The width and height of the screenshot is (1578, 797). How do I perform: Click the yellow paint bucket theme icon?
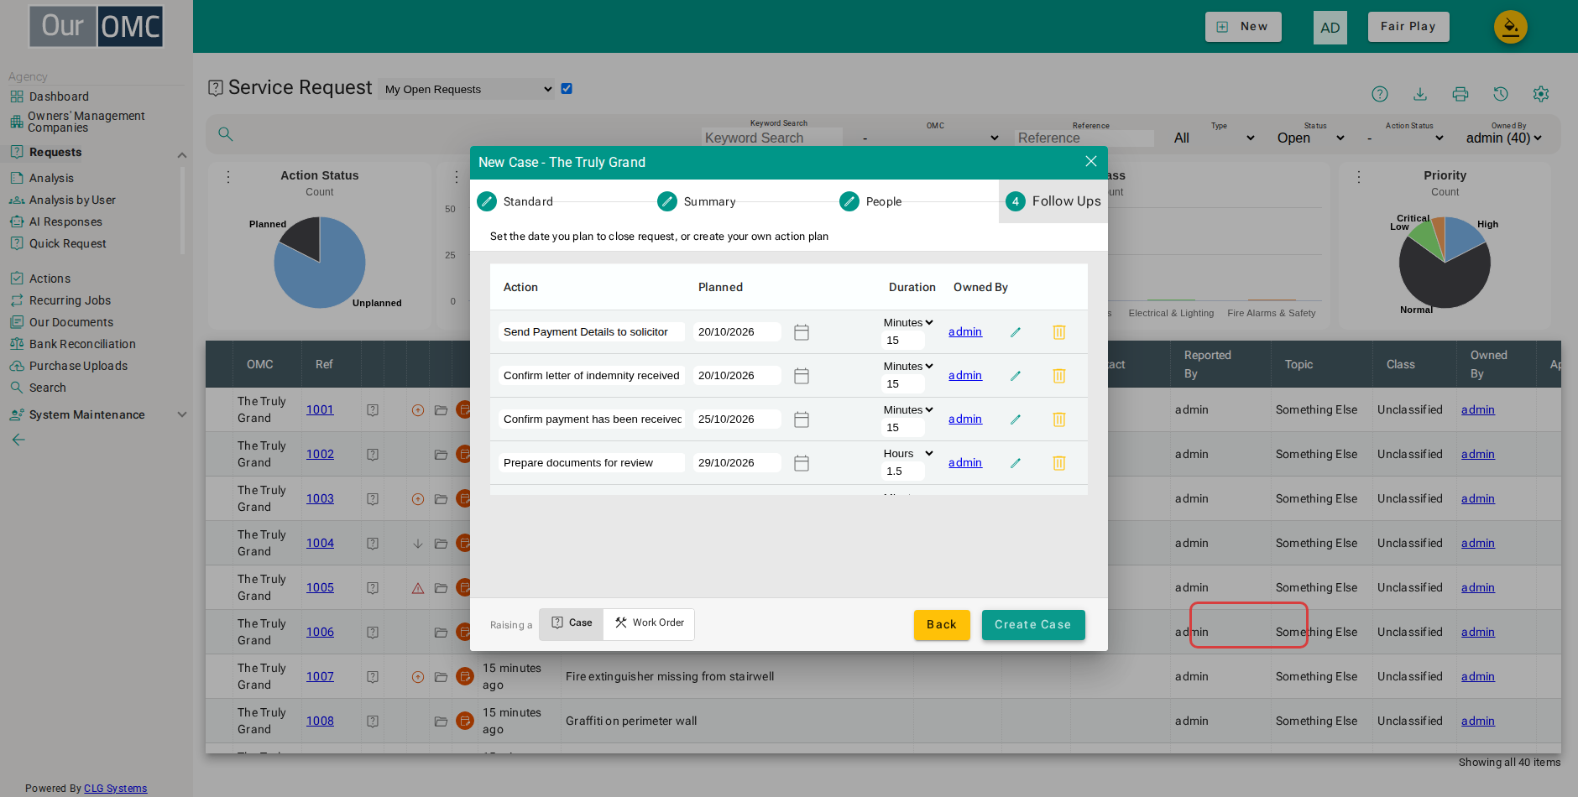1511,27
